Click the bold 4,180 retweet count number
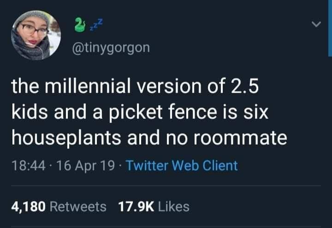The height and width of the screenshot is (228, 332). click(x=28, y=207)
